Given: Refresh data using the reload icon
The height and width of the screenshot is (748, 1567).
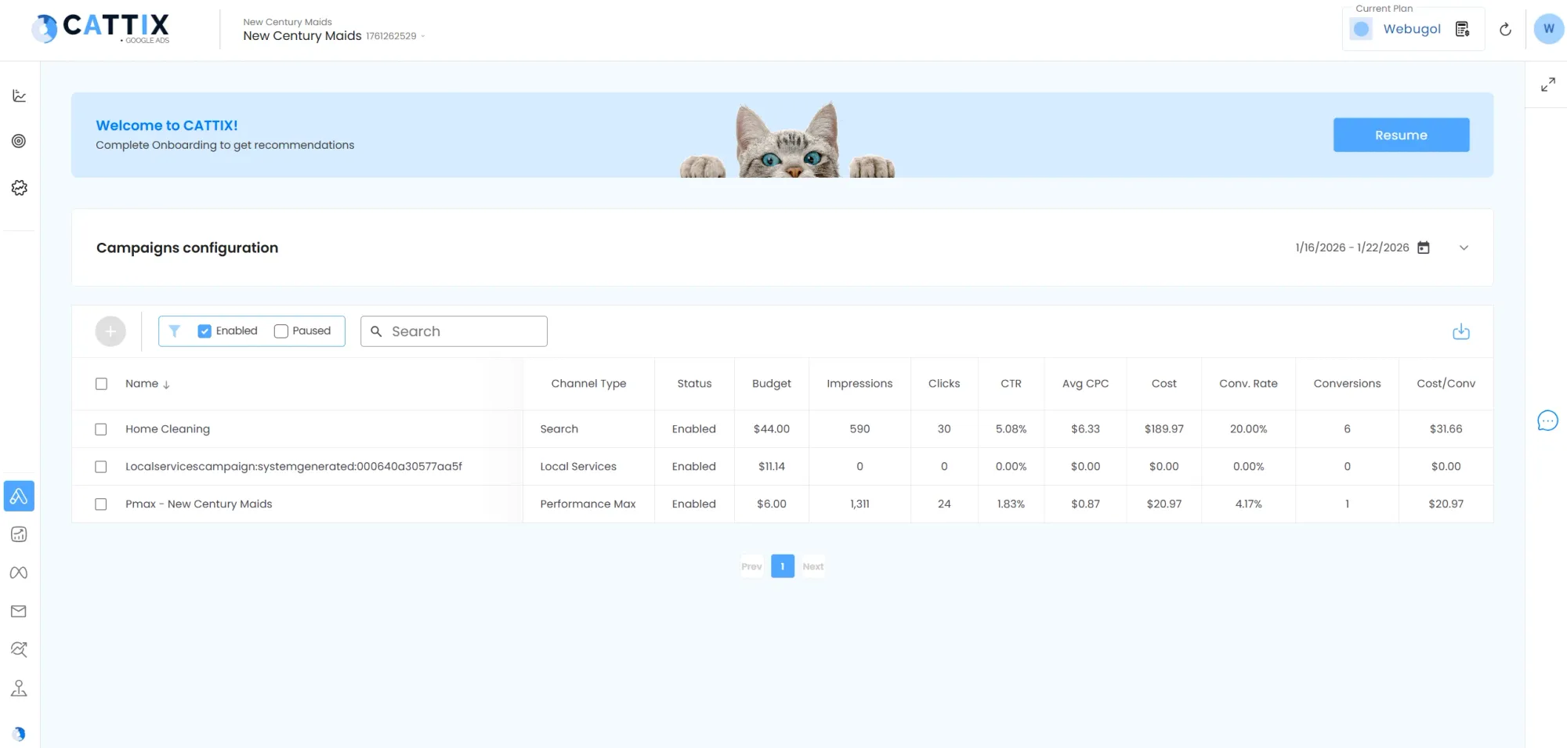Looking at the screenshot, I should pos(1505,29).
